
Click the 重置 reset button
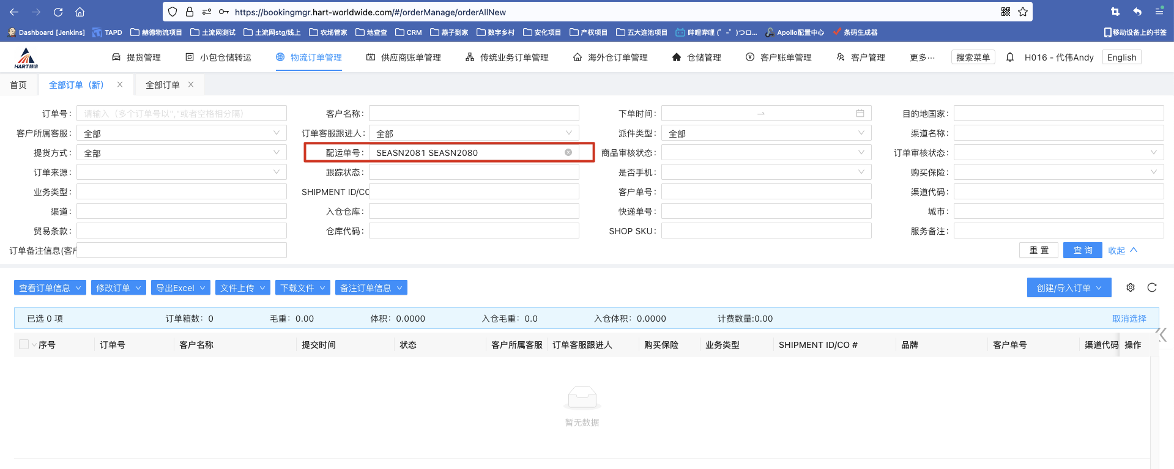click(x=1039, y=250)
